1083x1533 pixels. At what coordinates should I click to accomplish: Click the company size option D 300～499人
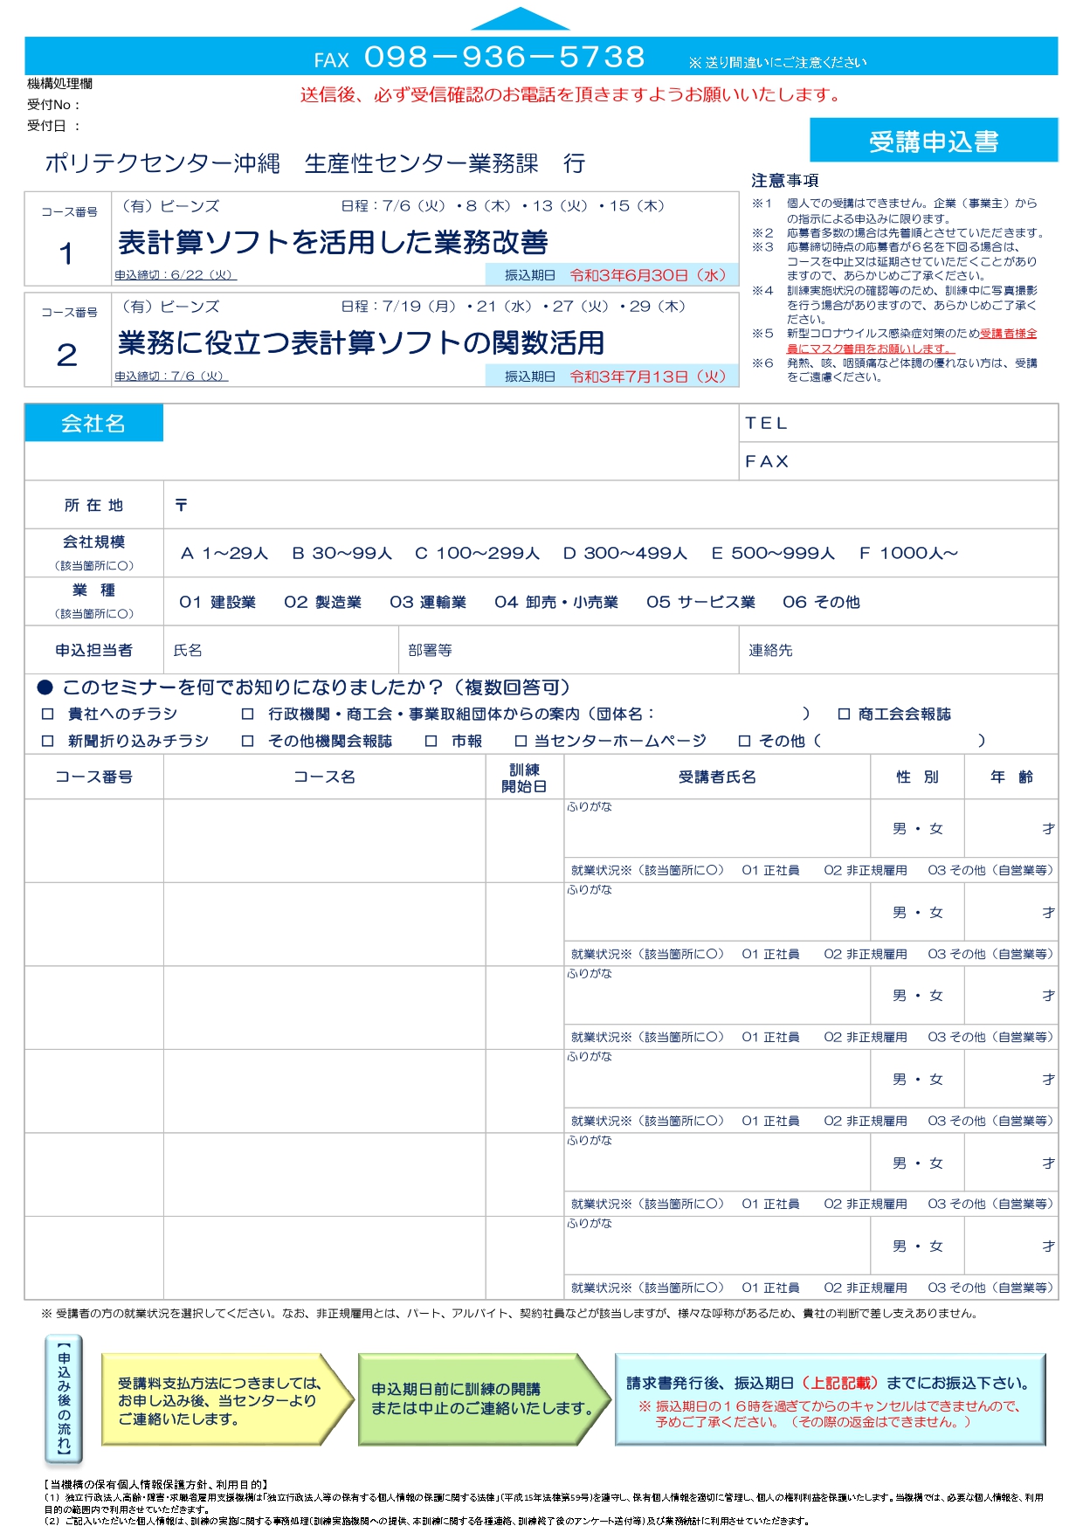(x=625, y=553)
